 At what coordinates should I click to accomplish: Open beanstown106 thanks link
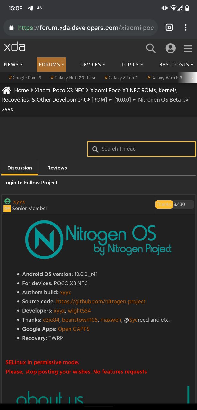[80, 320]
